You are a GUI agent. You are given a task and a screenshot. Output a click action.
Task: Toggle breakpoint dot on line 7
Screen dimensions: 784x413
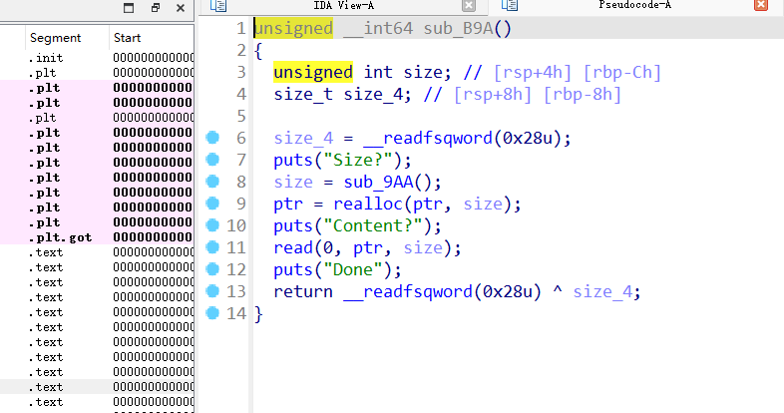pyautogui.click(x=212, y=160)
